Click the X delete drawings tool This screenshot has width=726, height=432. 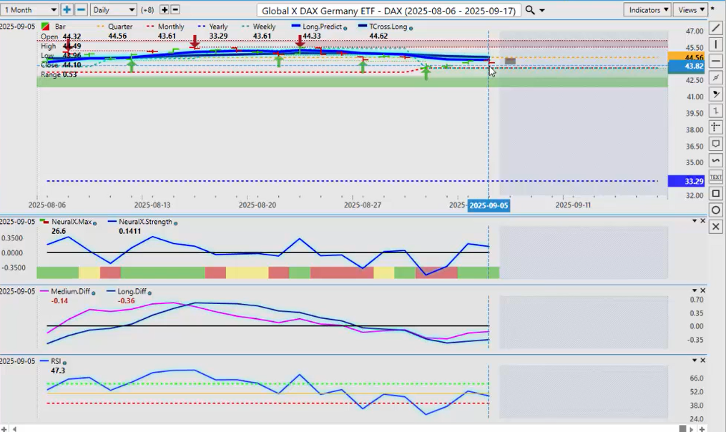(x=716, y=226)
